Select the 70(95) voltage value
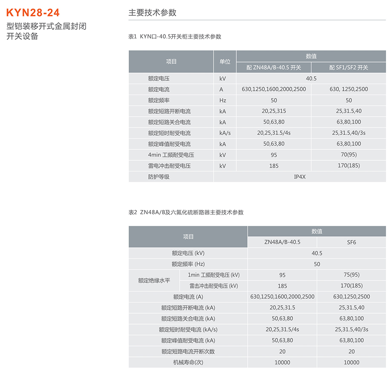The height and width of the screenshot is (375, 392). coord(349,155)
